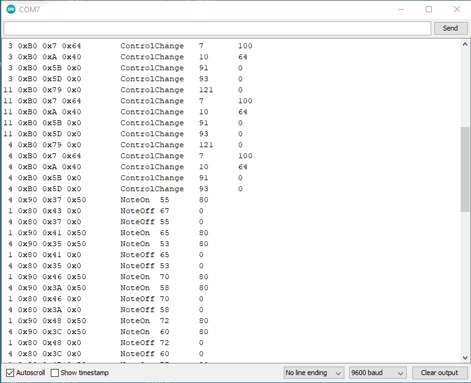This screenshot has height=383, width=471.
Task: Focus the serial message input field
Action: [217, 28]
